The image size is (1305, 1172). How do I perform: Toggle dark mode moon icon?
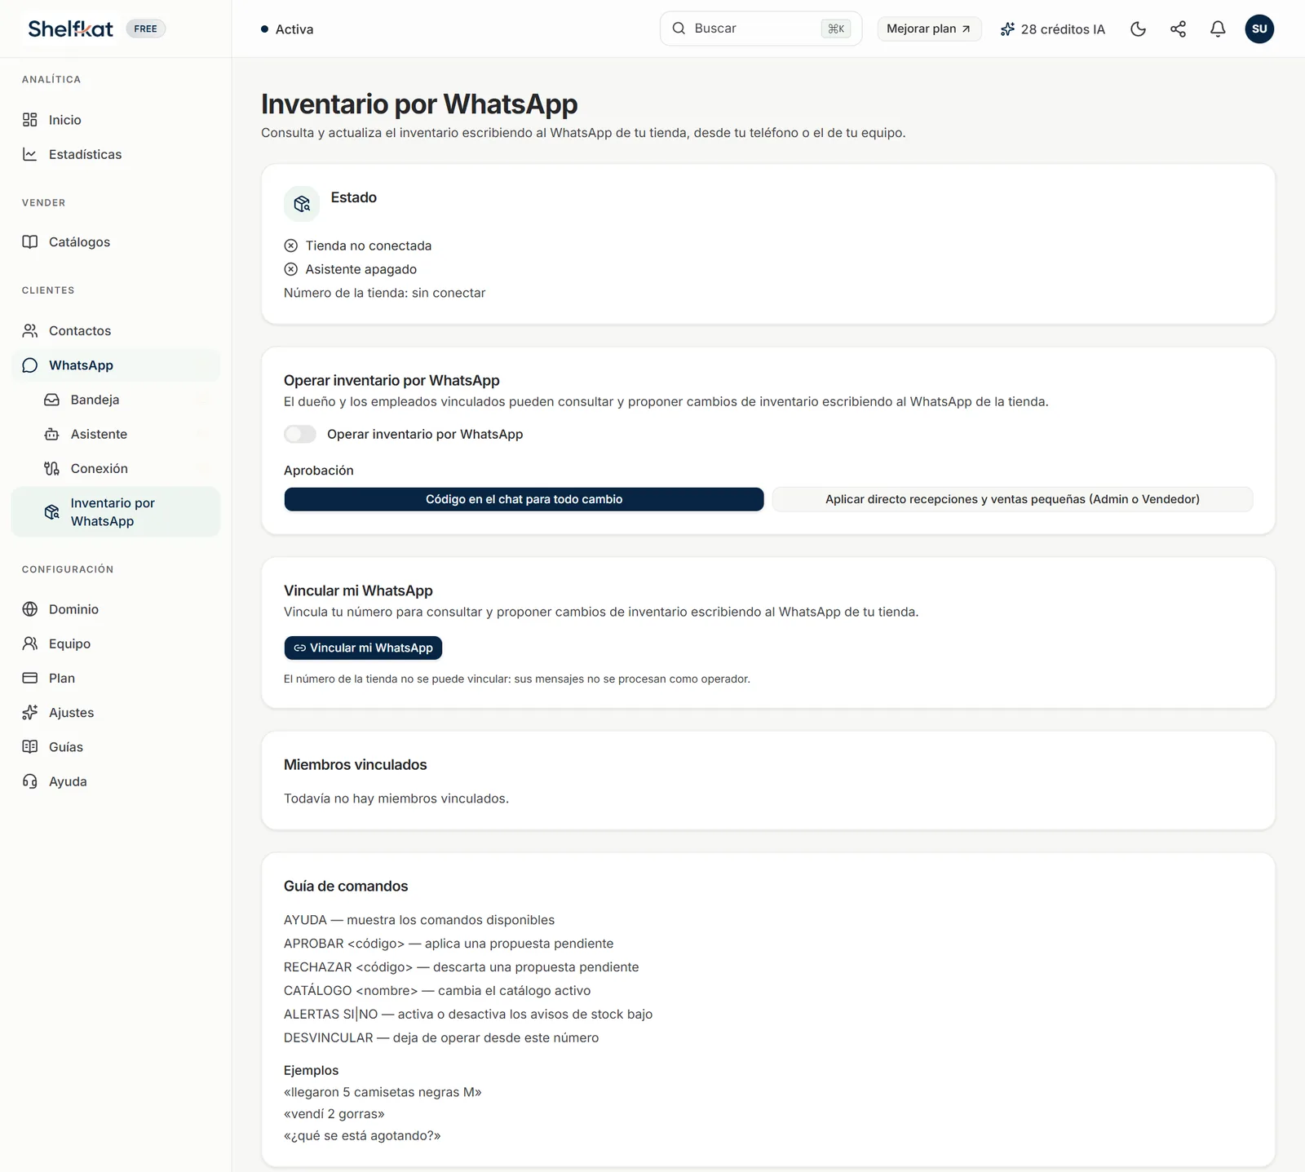click(x=1139, y=29)
